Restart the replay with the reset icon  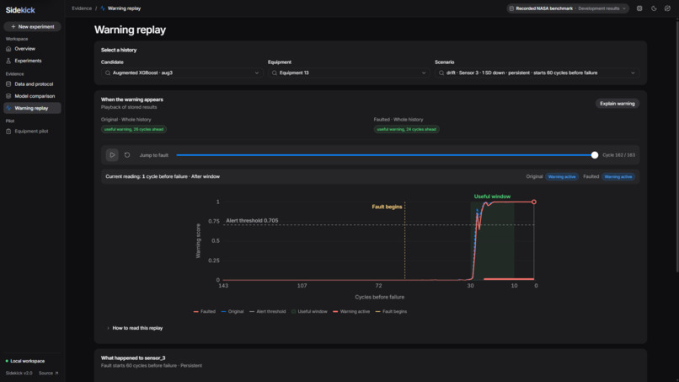pyautogui.click(x=127, y=155)
